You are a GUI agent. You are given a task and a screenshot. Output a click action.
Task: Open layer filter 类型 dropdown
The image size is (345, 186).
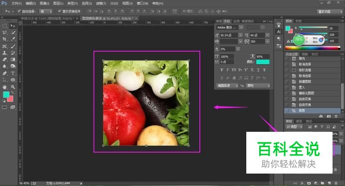click(x=294, y=127)
